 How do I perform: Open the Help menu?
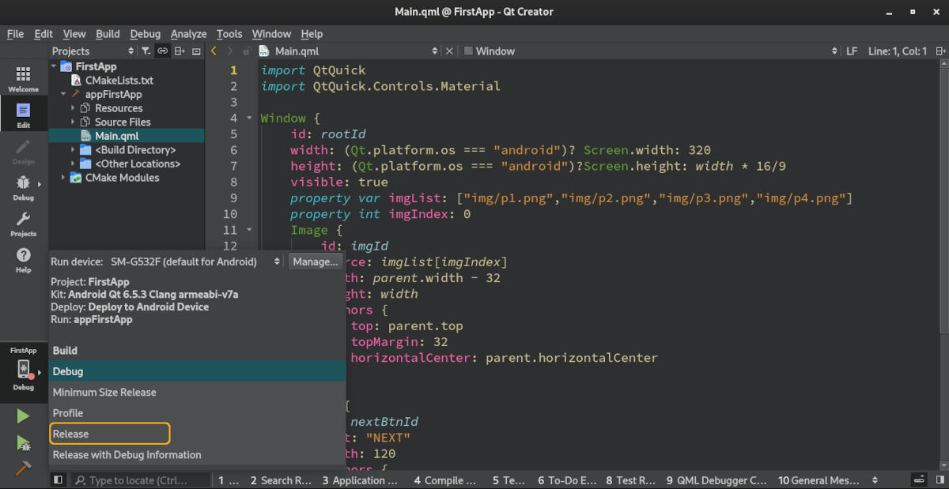coord(312,34)
